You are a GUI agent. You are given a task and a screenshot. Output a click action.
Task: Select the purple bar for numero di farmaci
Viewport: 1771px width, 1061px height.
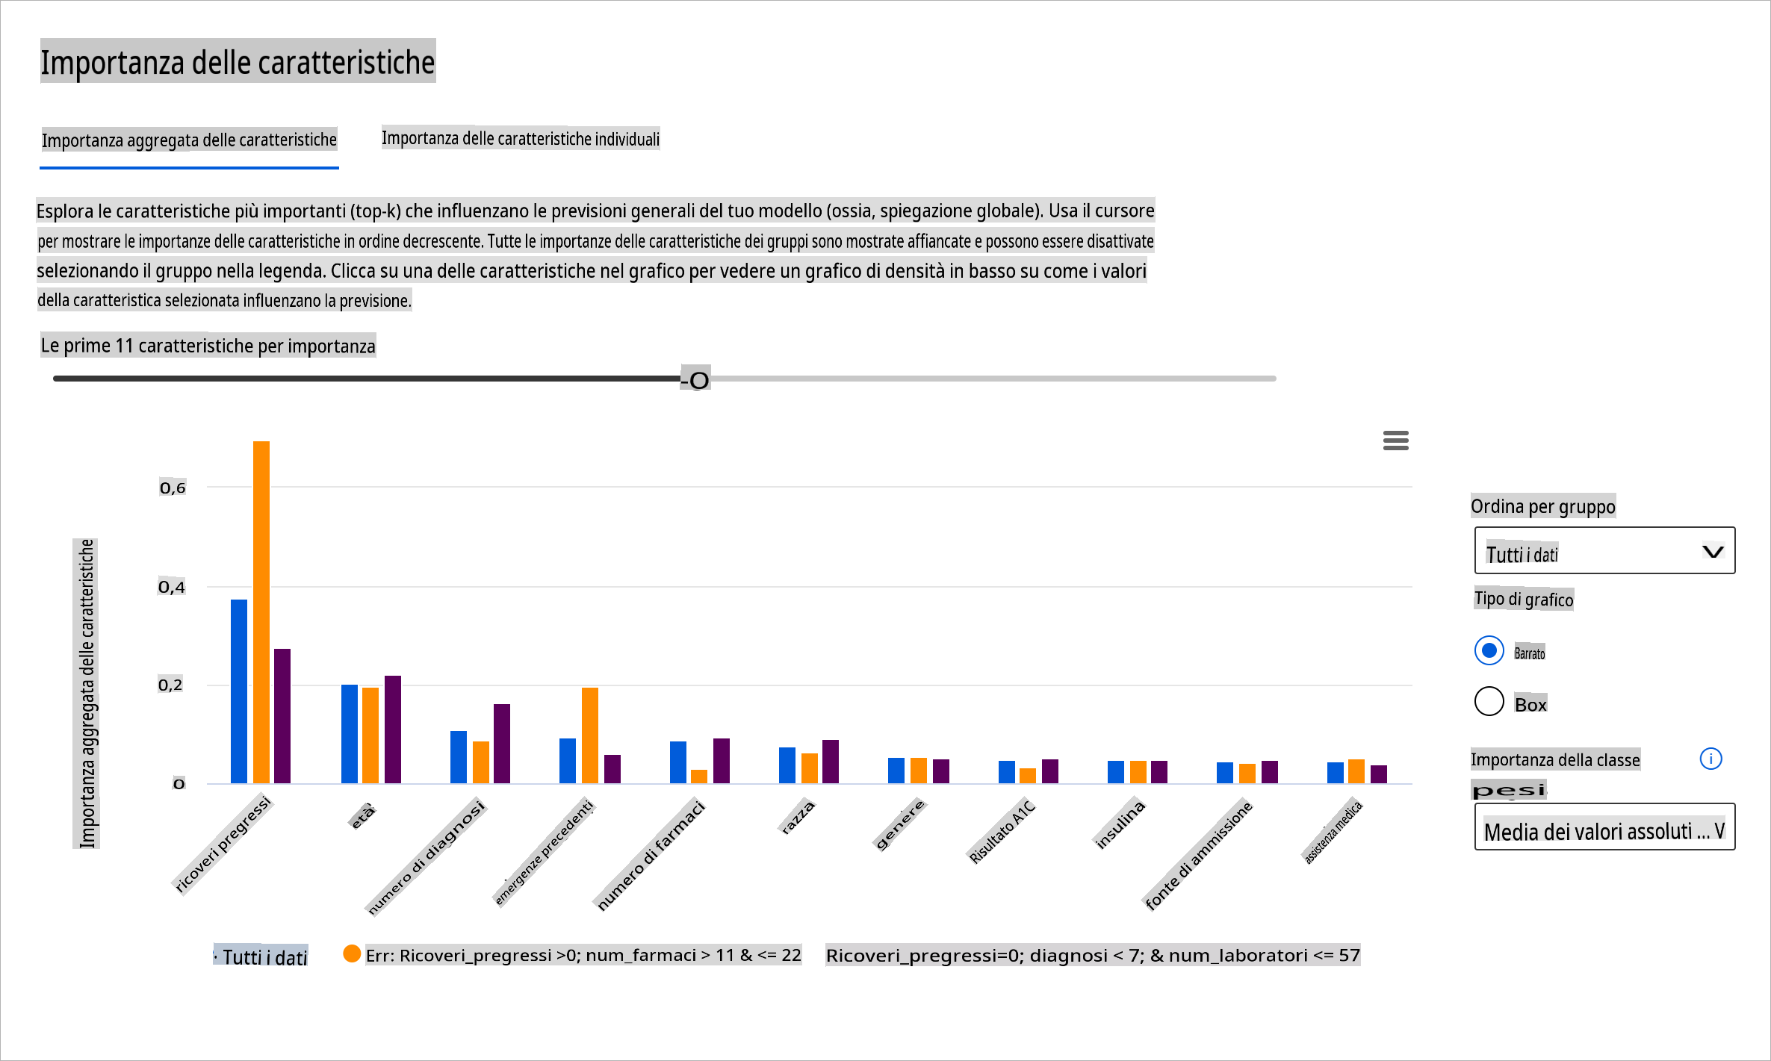tap(722, 761)
